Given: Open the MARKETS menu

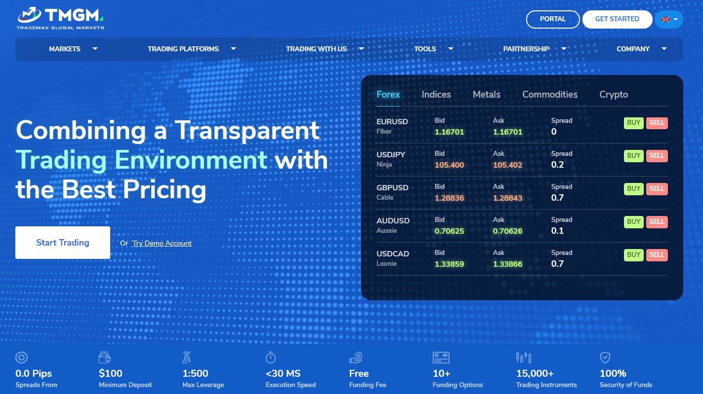Looking at the screenshot, I should (x=65, y=49).
